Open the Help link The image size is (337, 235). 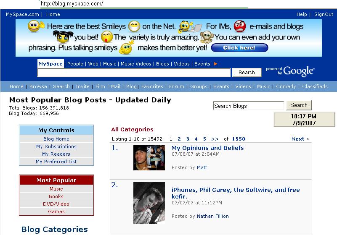click(x=302, y=14)
